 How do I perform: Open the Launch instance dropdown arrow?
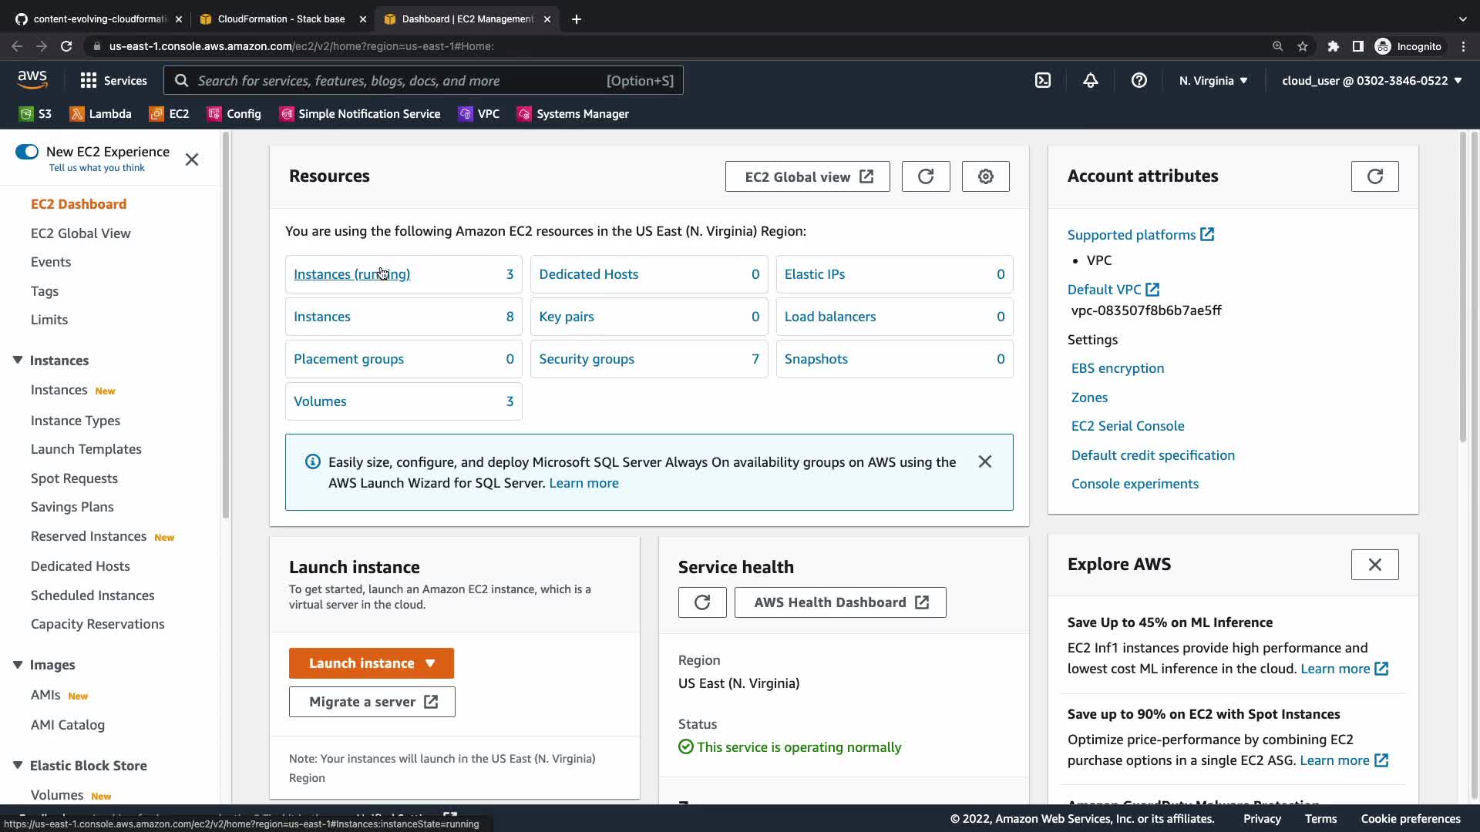430,663
